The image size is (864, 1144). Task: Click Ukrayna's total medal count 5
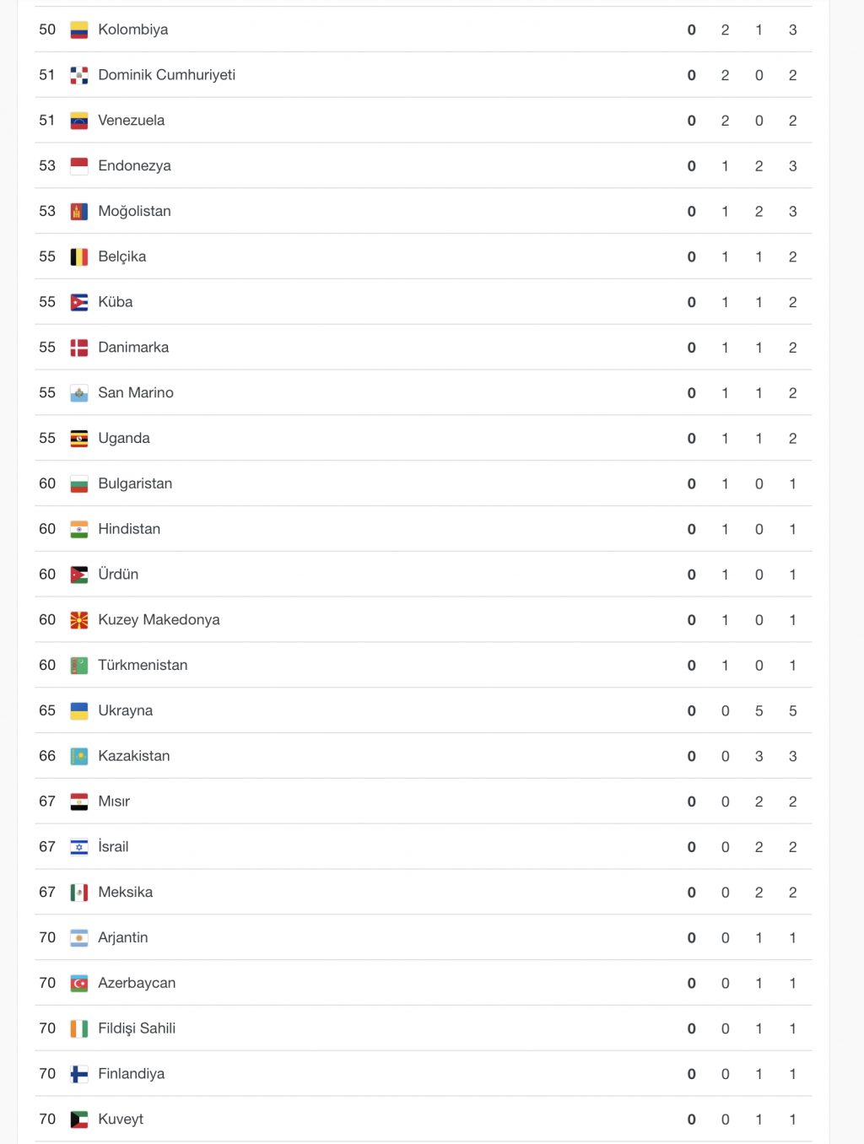pos(793,711)
